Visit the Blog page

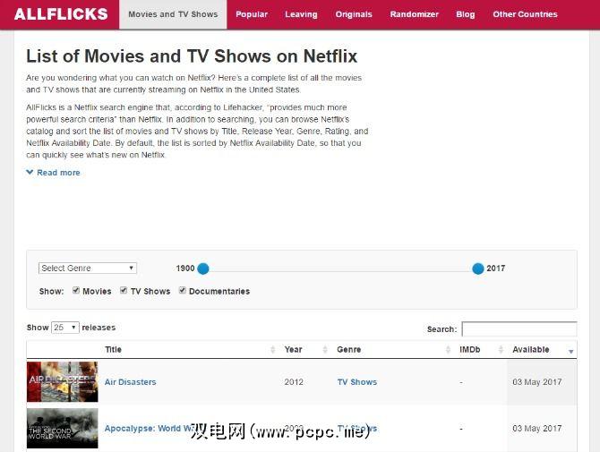coord(466,14)
